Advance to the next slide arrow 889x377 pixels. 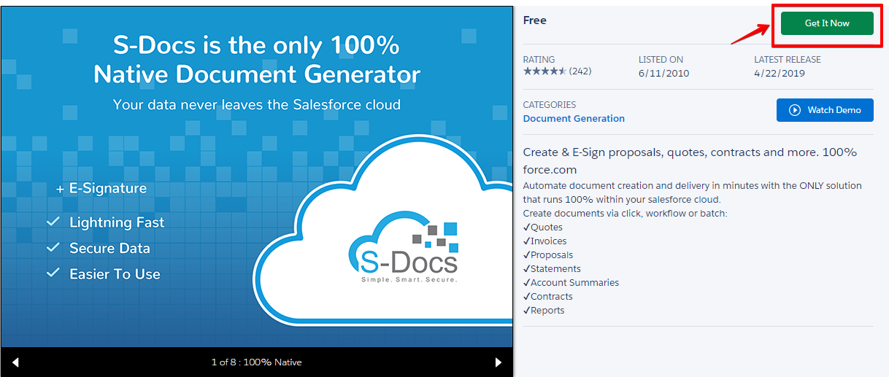(499, 362)
